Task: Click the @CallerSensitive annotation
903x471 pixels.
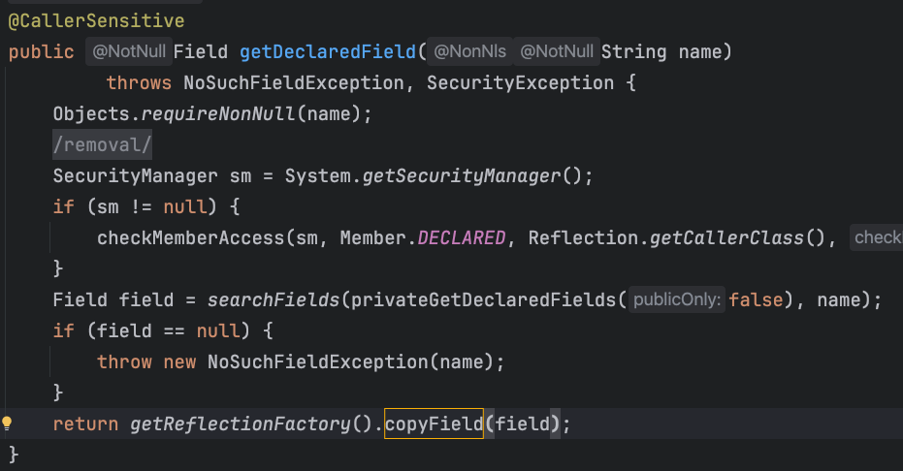Action: pos(96,21)
